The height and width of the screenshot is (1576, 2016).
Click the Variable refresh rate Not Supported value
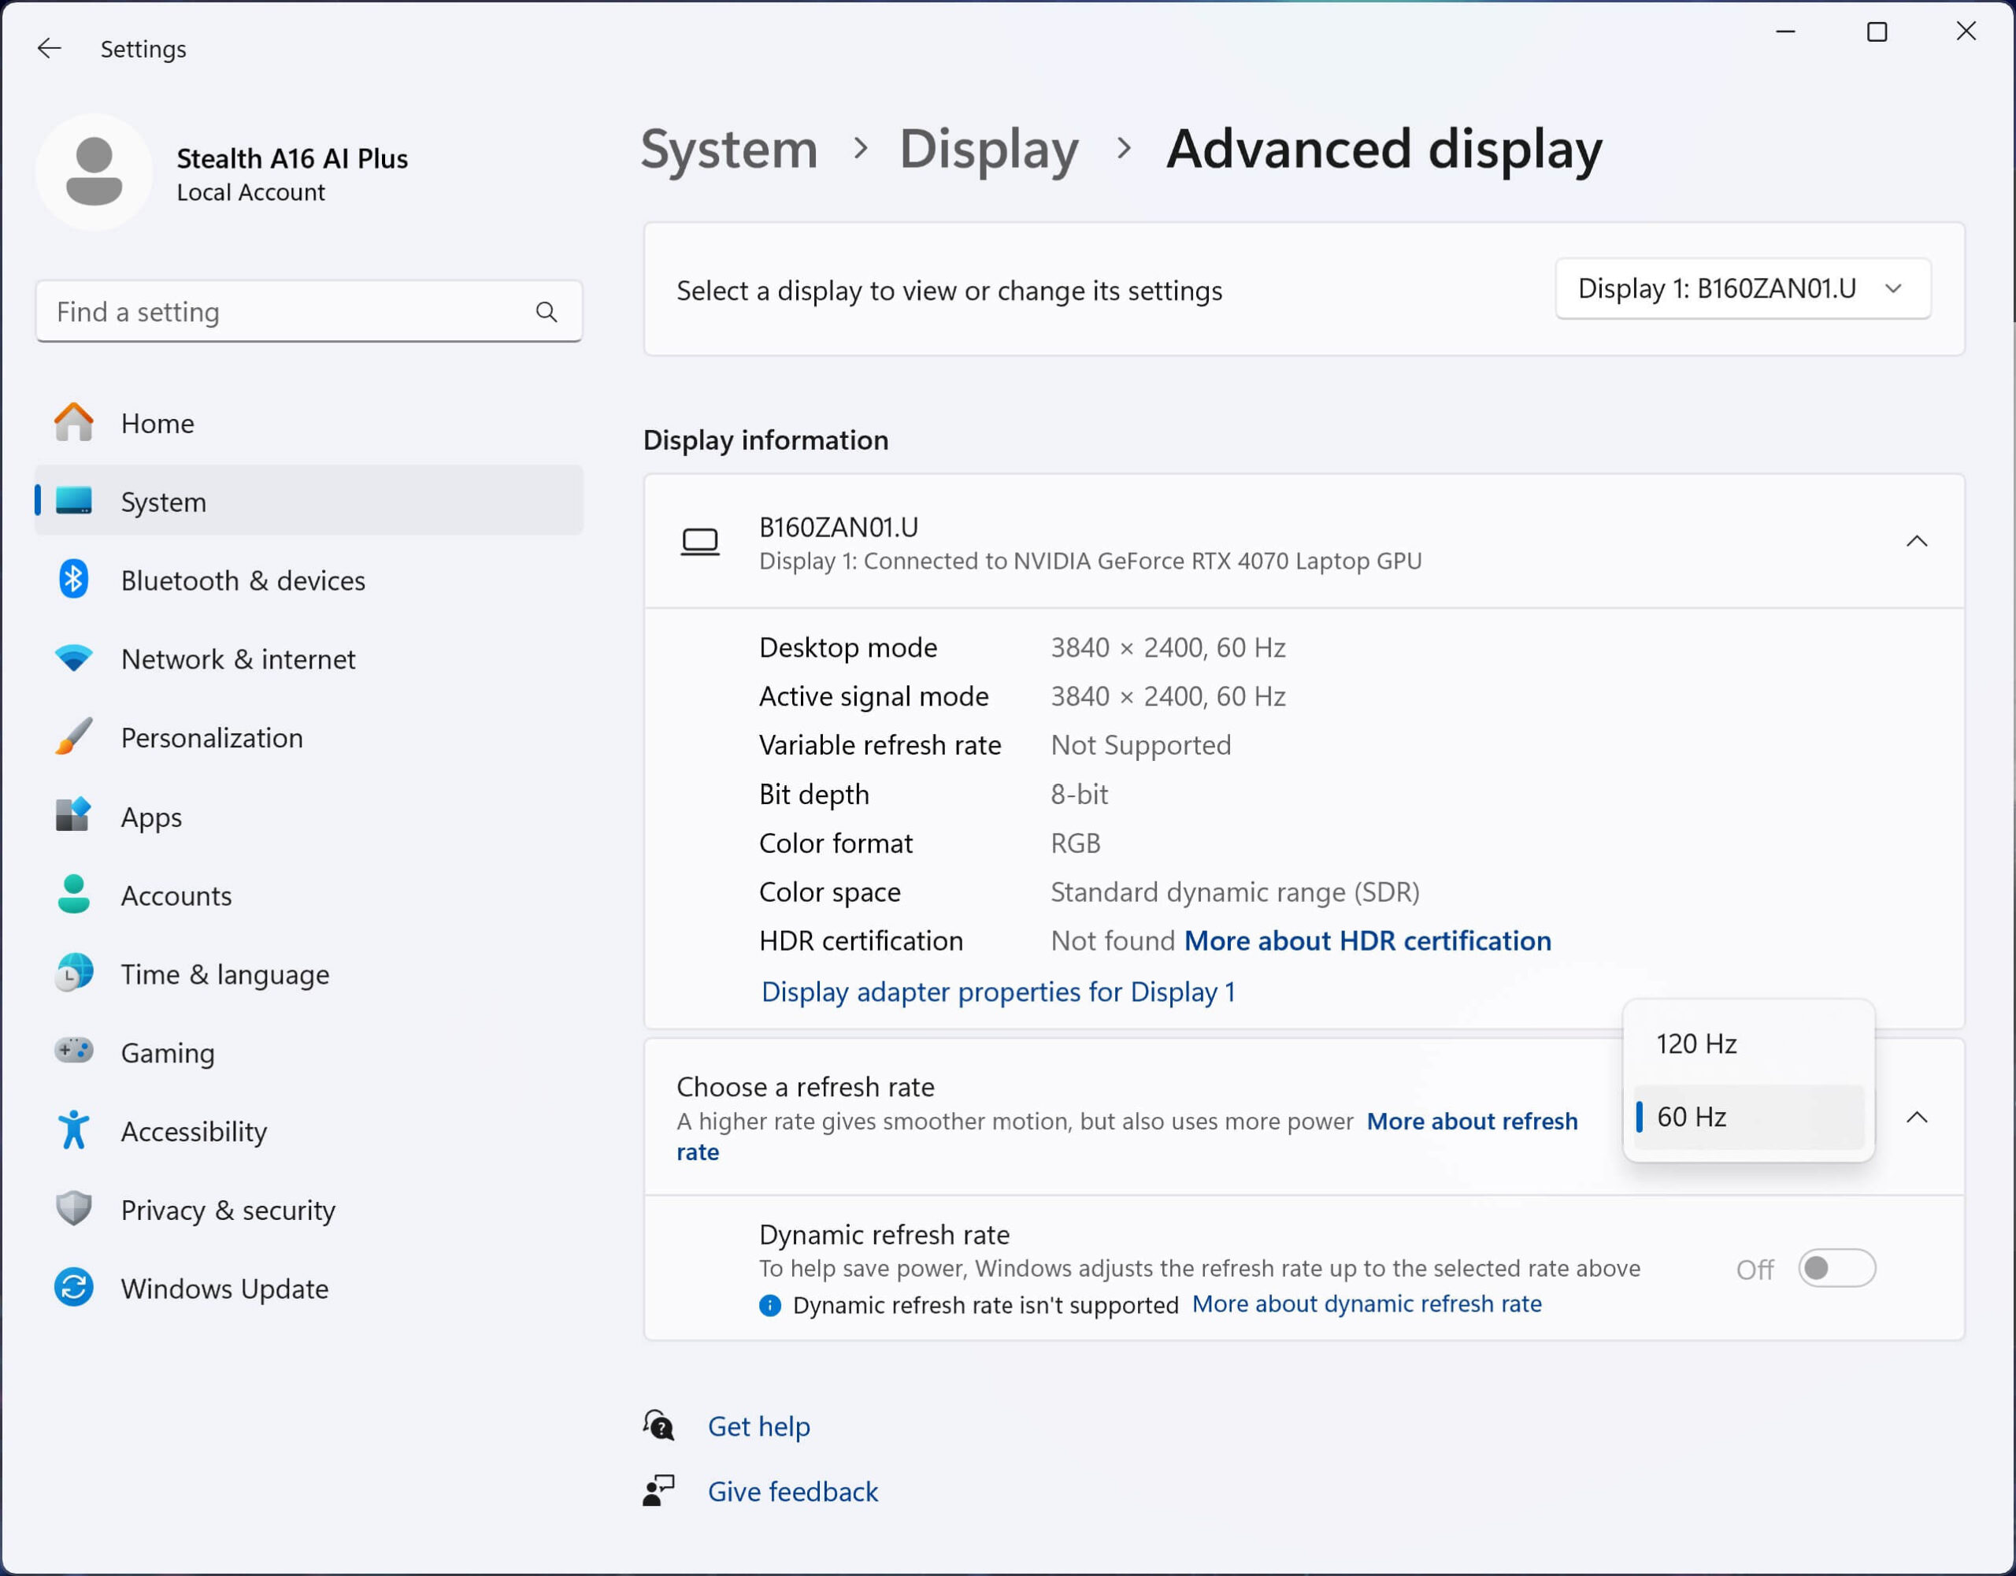[x=1141, y=745]
